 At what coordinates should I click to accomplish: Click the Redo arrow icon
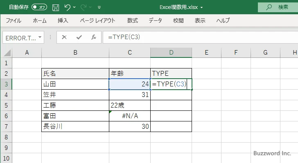(84, 7)
